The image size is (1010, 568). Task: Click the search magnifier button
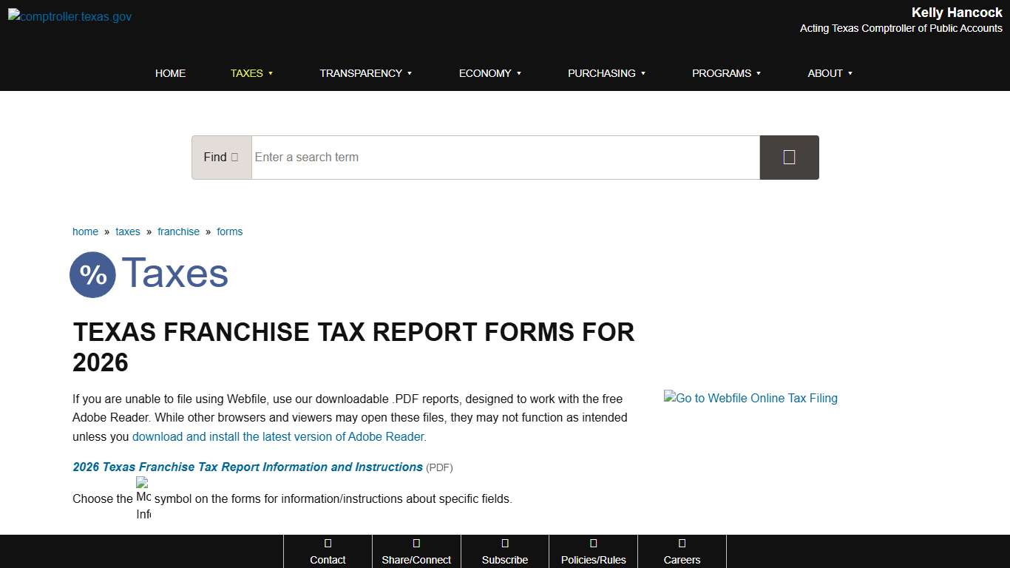789,157
